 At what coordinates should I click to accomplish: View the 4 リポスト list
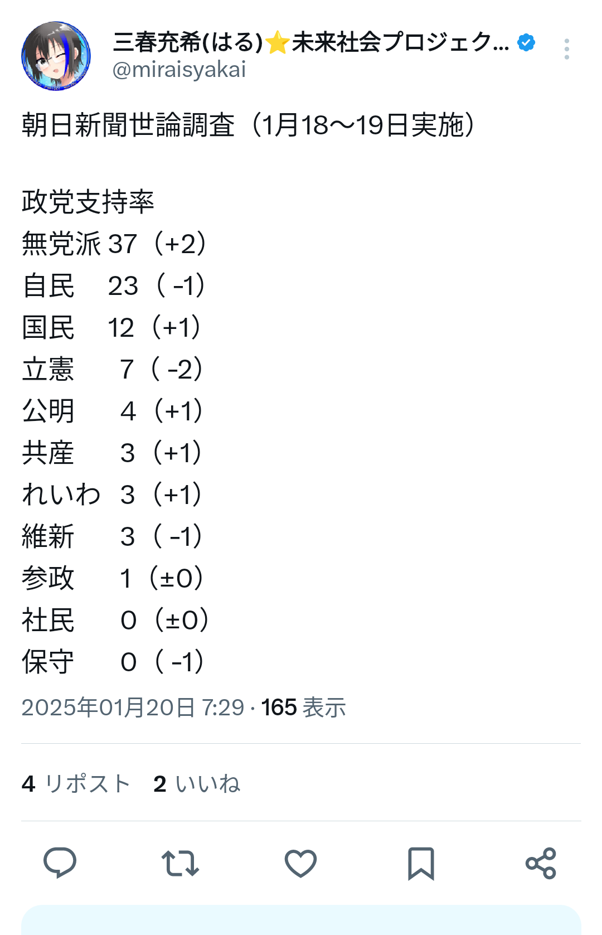tap(76, 783)
